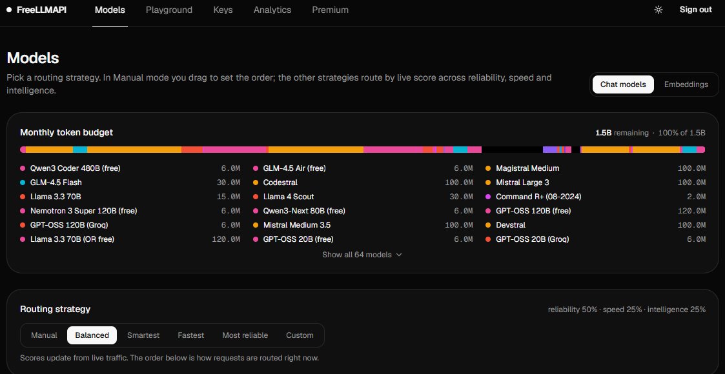This screenshot has width=725, height=374.
Task: Click the Command R+ (08-2024) purple dot
Action: tap(488, 197)
